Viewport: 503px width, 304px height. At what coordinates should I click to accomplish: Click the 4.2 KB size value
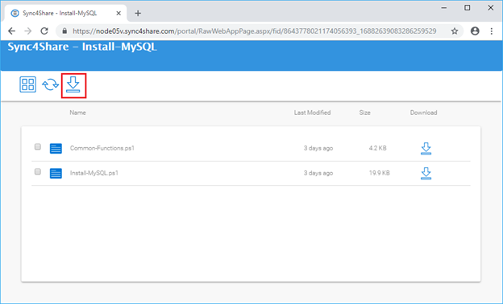click(377, 148)
